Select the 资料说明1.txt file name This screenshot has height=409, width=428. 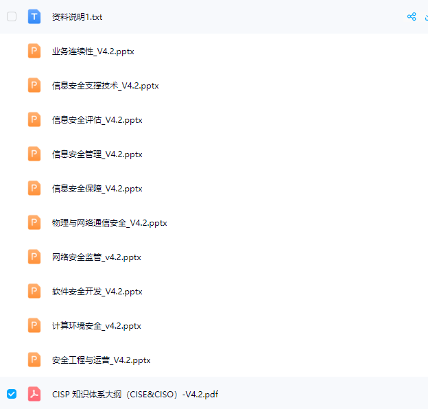coord(78,17)
